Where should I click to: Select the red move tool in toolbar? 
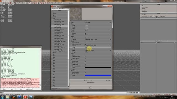11,3
